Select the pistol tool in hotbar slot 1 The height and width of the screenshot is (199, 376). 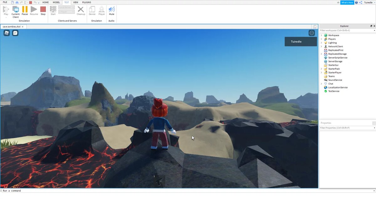click(x=159, y=181)
